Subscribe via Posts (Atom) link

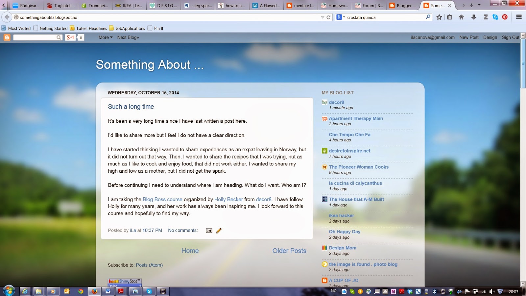tap(149, 265)
